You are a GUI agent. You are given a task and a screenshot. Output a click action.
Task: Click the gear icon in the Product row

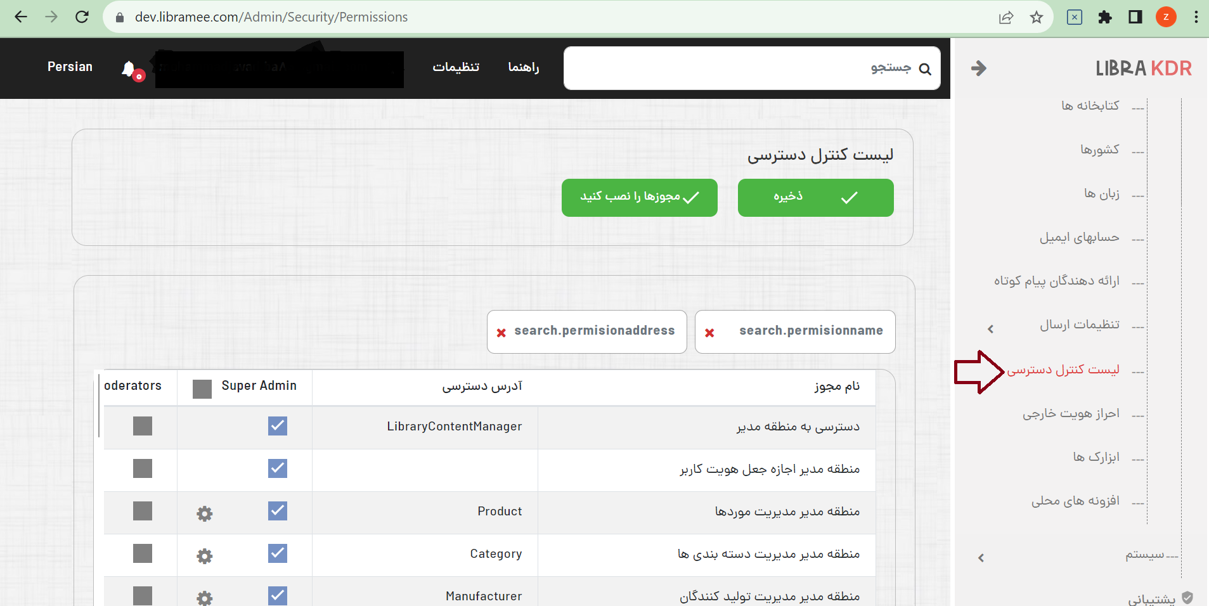(204, 513)
